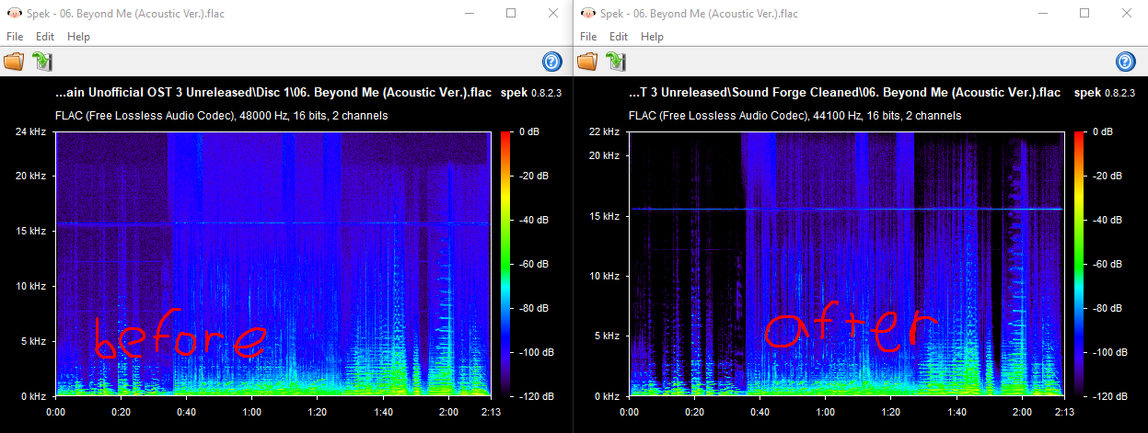Viewport: 1148px width, 433px height.
Task: Open the Edit menu in the right Spek window
Action: tap(619, 37)
